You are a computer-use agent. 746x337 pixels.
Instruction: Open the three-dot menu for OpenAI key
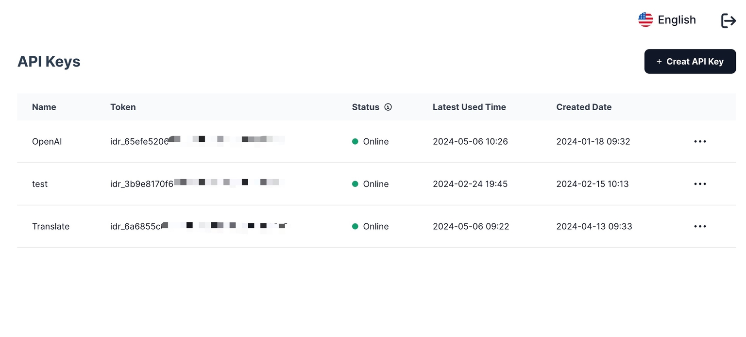point(700,141)
